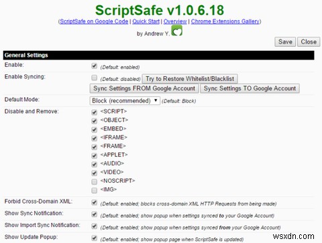Open the Overview link
This screenshot has height=243, width=322.
pos(175,21)
